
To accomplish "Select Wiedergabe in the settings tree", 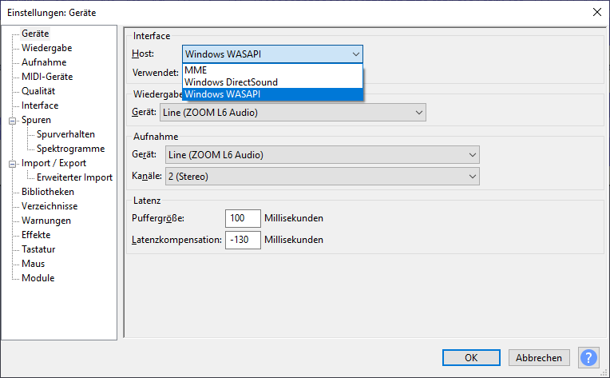I will tap(46, 48).
